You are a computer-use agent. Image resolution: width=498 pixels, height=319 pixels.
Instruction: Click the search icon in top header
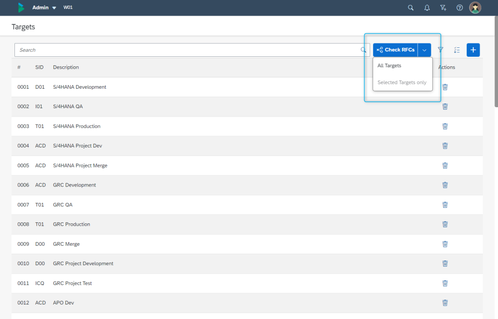[411, 7]
